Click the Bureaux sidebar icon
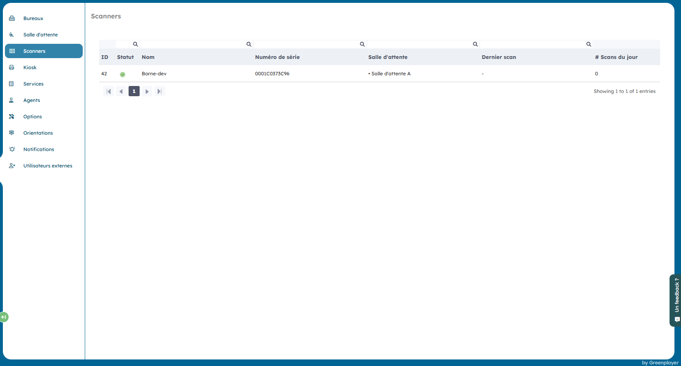This screenshot has width=681, height=366. point(12,18)
